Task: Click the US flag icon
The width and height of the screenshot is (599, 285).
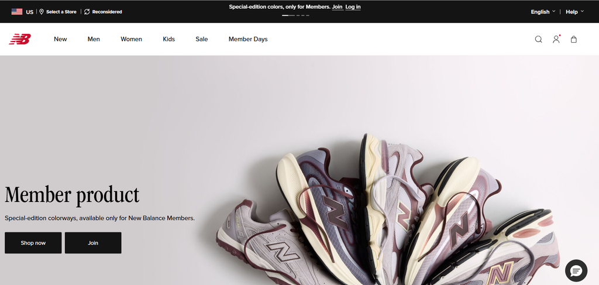Action: pos(17,12)
